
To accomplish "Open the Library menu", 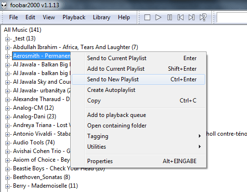I will [x=102, y=17].
